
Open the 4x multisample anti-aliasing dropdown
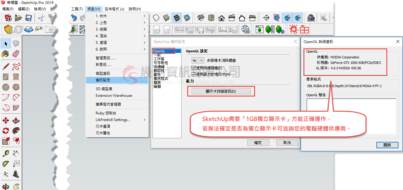(x=198, y=61)
